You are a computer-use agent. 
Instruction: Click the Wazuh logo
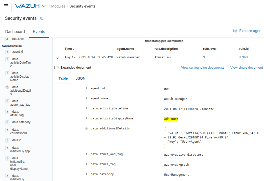tap(28, 6)
